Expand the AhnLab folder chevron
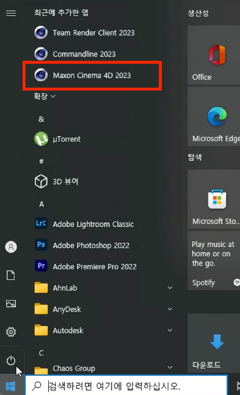 point(170,288)
